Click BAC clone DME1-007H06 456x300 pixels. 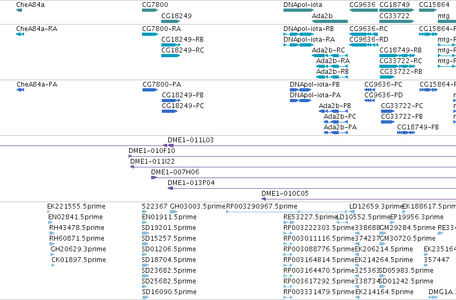175,172
